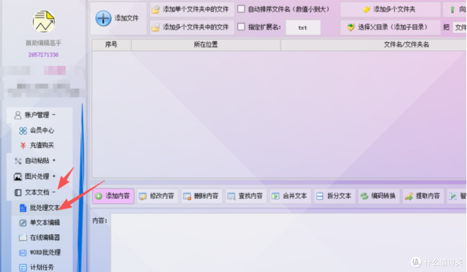The width and height of the screenshot is (467, 272).
Task: Click the icon on 合并文本
Action: [275, 196]
